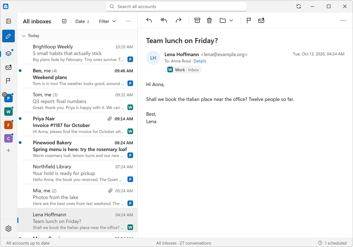The width and height of the screenshot is (353, 247).
Task: Switch to the purple C account
Action: [x=8, y=139]
